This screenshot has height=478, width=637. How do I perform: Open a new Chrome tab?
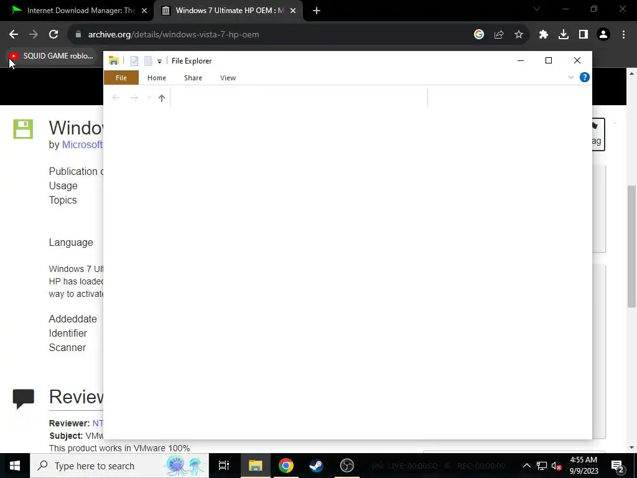(317, 11)
